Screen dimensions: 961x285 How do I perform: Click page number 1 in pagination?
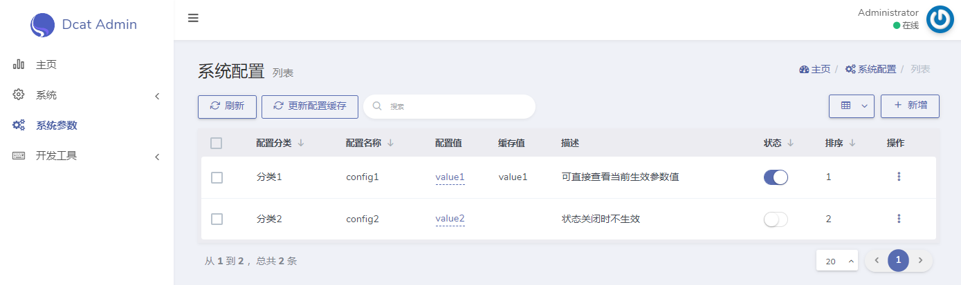[x=898, y=260]
